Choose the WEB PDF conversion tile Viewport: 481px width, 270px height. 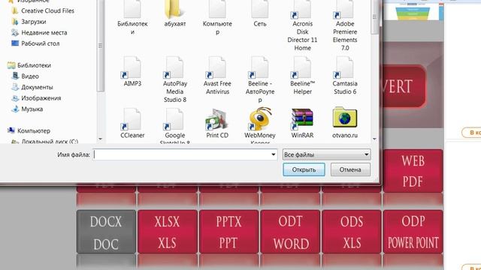pyautogui.click(x=413, y=171)
